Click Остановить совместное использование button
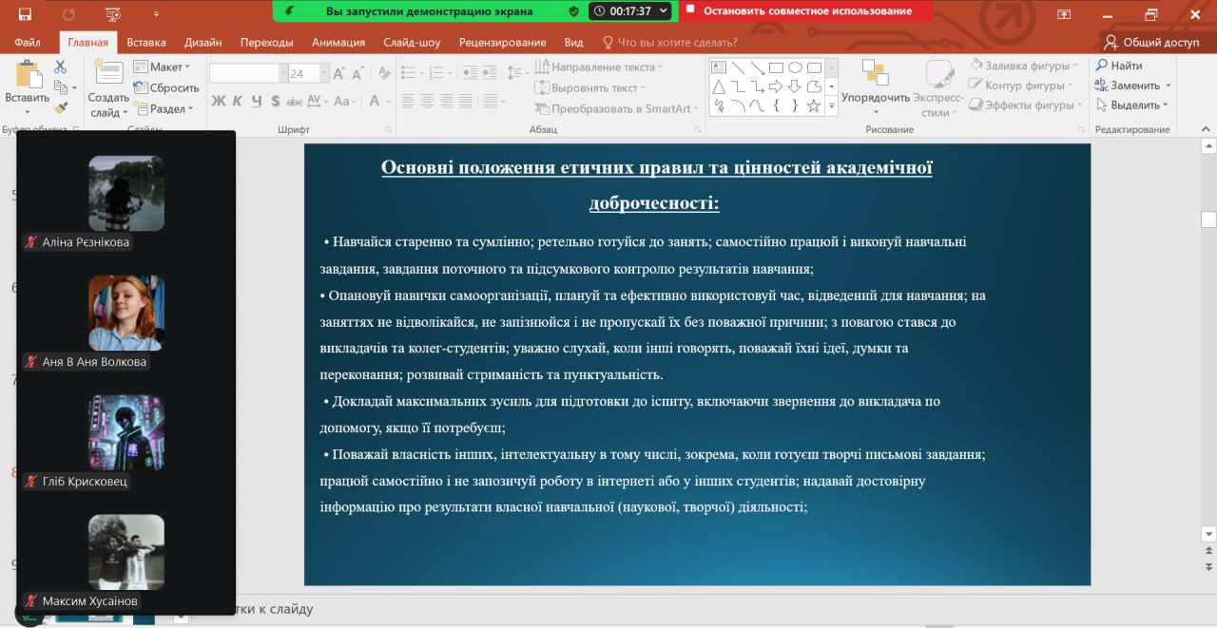This screenshot has height=628, width=1217. (804, 11)
